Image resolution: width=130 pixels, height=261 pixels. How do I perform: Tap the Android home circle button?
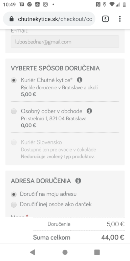click(x=65, y=252)
